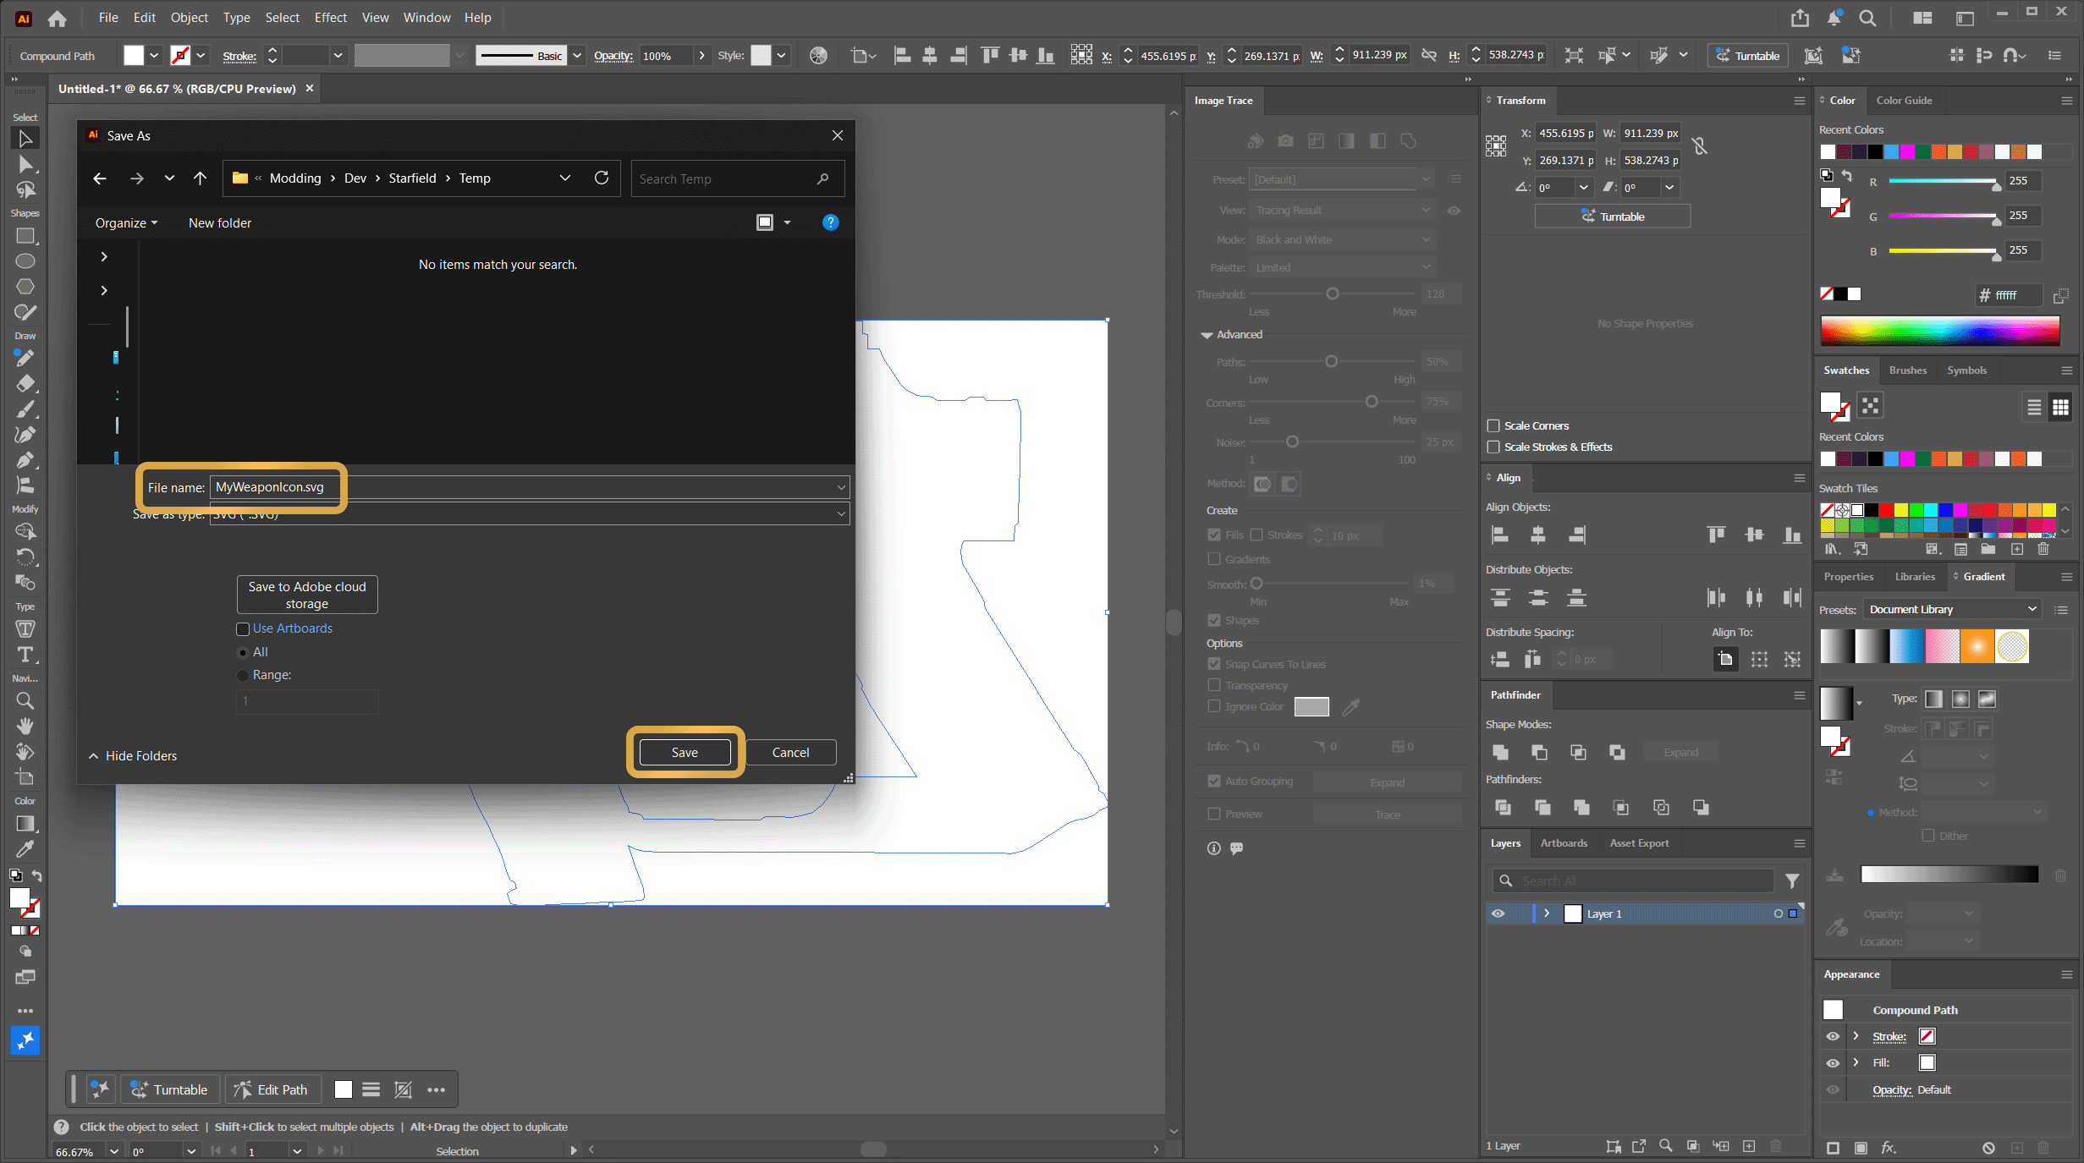Expand Layer 1 contents
2084x1163 pixels.
[x=1547, y=913]
